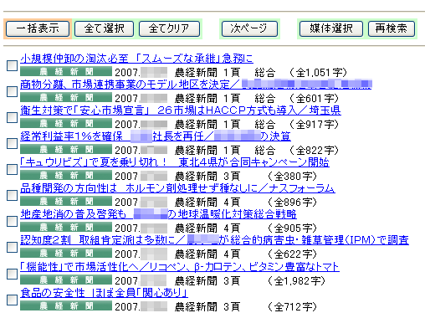The height and width of the screenshot is (313, 425).
Task: Open the 衛生対策で「安心市場宣言」 article link
Action: tap(181, 110)
